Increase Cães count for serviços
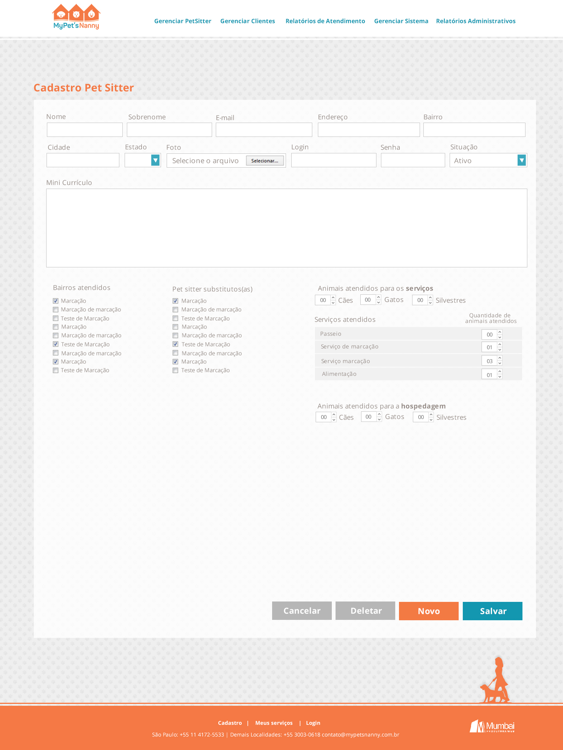The image size is (563, 750). click(x=333, y=297)
